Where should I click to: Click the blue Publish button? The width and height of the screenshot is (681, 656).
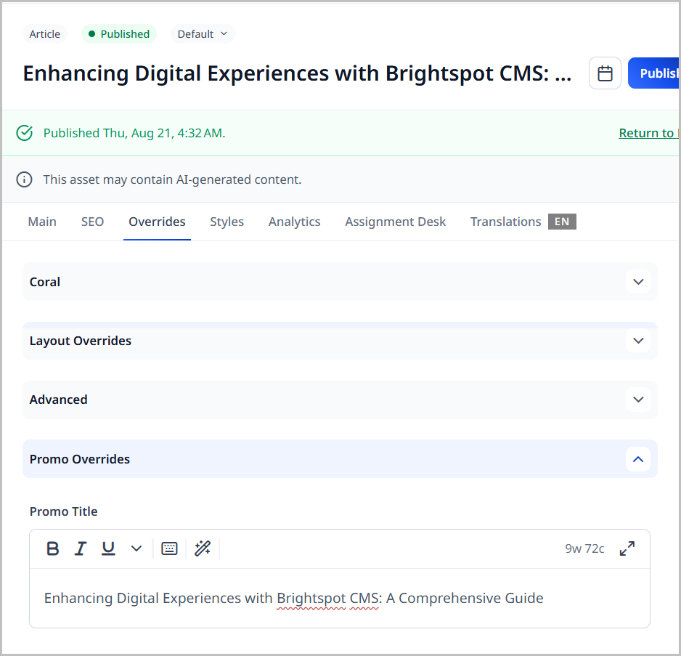coord(655,73)
